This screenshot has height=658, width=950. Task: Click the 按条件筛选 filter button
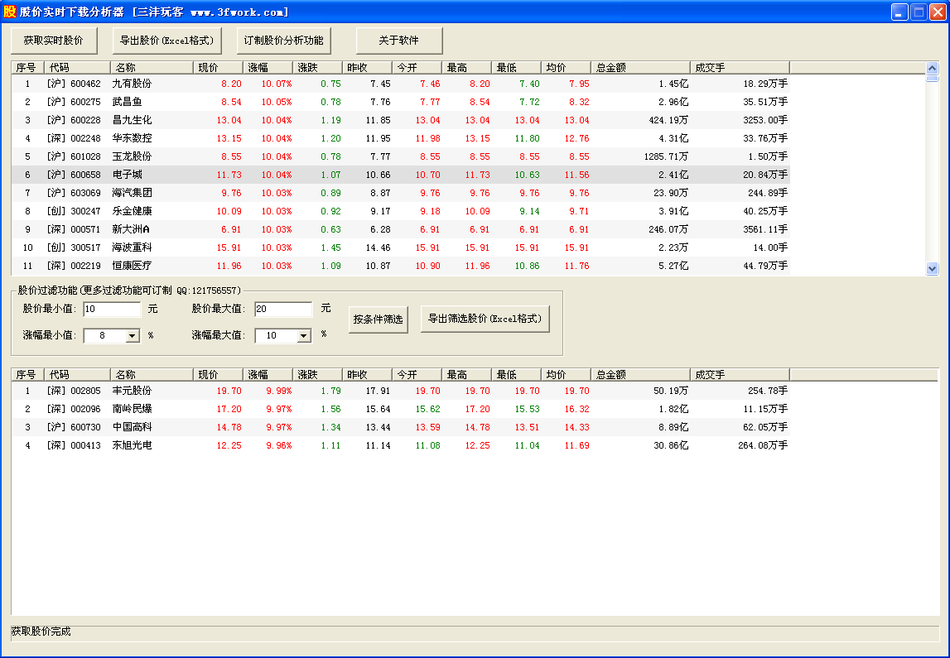[378, 319]
